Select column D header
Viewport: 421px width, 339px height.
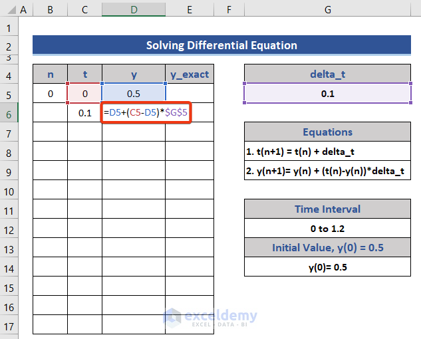click(x=134, y=10)
